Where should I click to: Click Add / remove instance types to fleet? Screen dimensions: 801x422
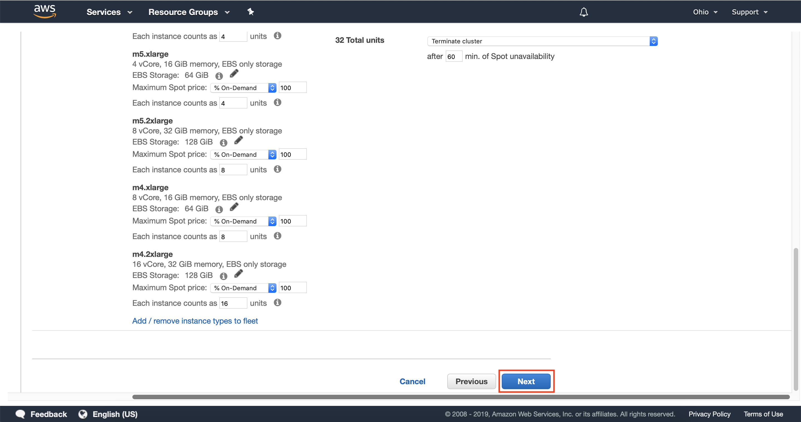[x=195, y=321]
